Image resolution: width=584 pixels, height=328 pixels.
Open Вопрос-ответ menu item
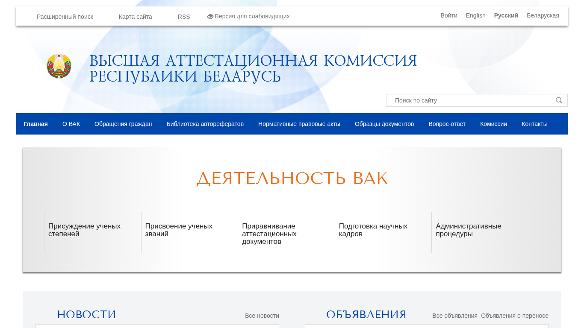[x=447, y=124]
